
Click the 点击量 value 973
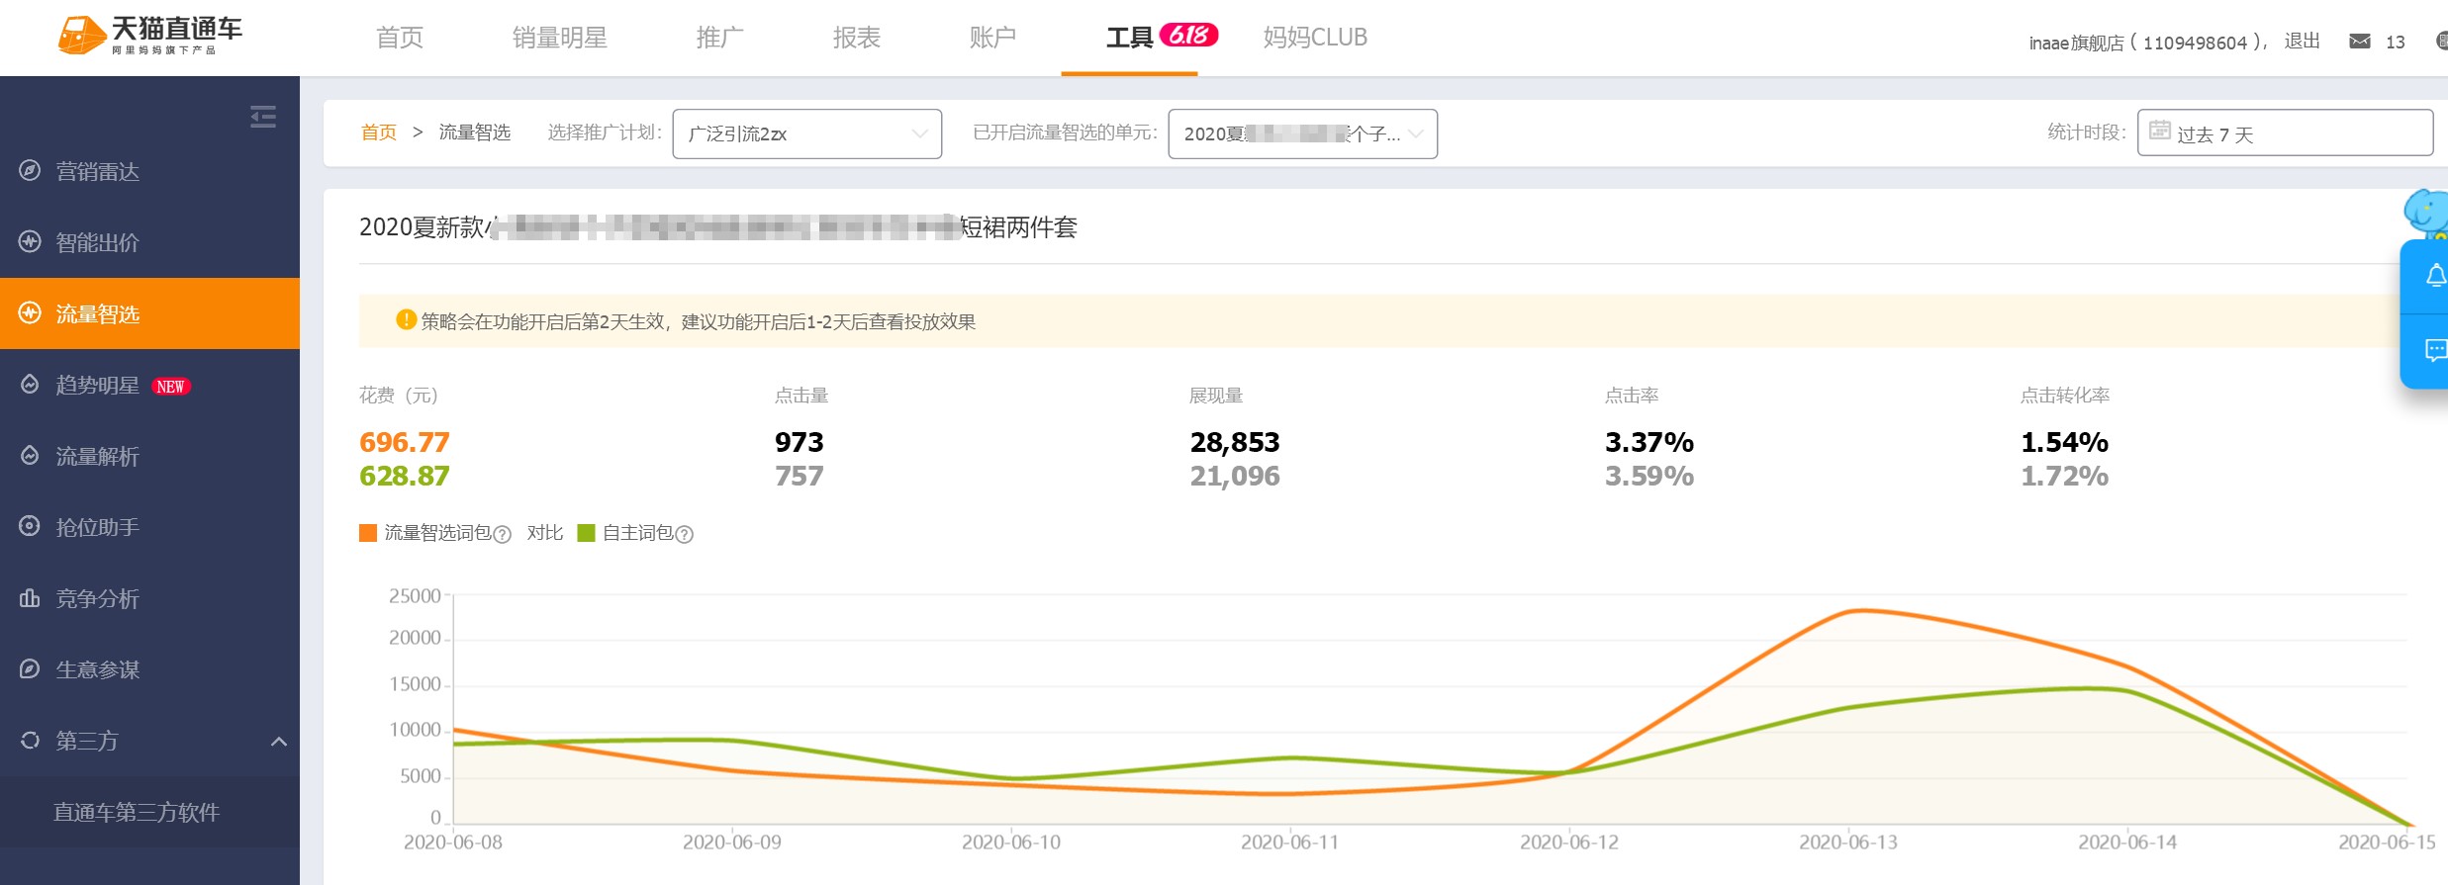click(799, 442)
